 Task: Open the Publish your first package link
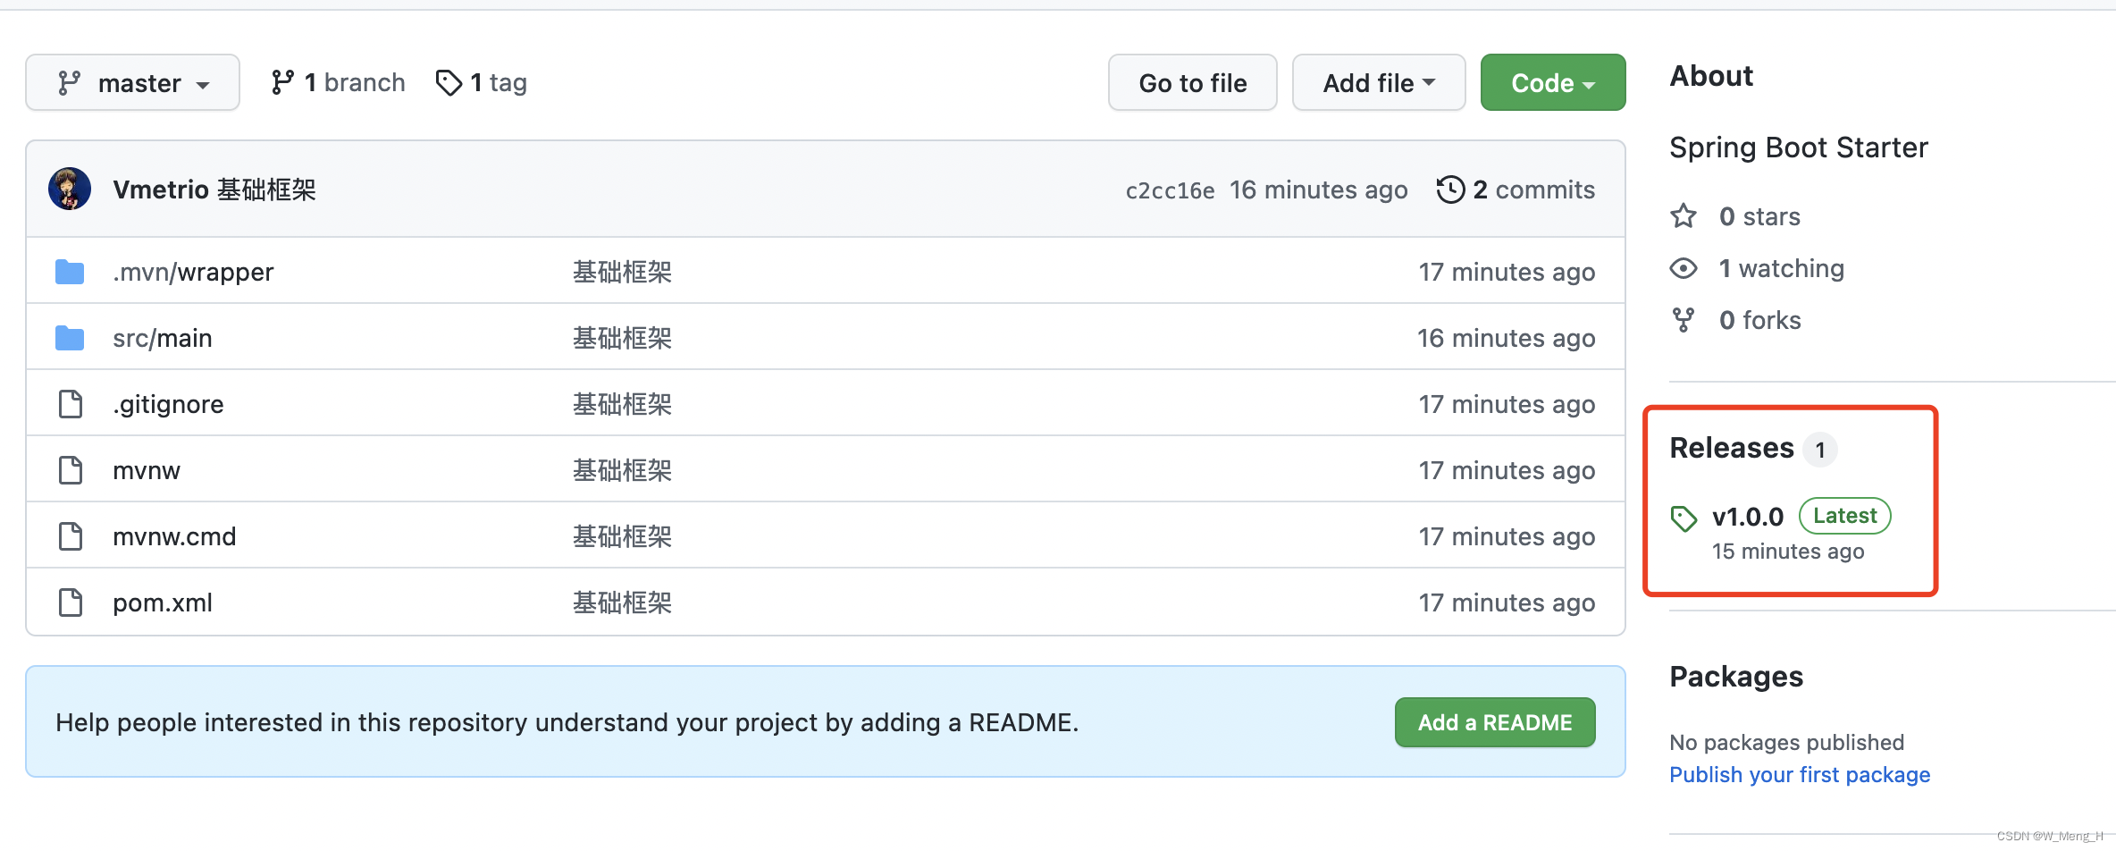[x=1799, y=774]
